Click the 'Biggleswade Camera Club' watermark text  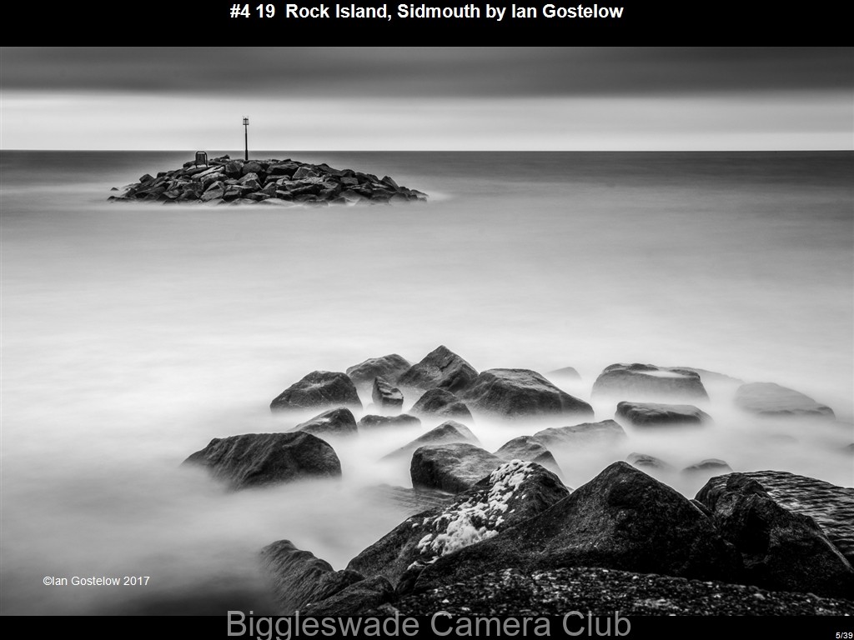428,625
